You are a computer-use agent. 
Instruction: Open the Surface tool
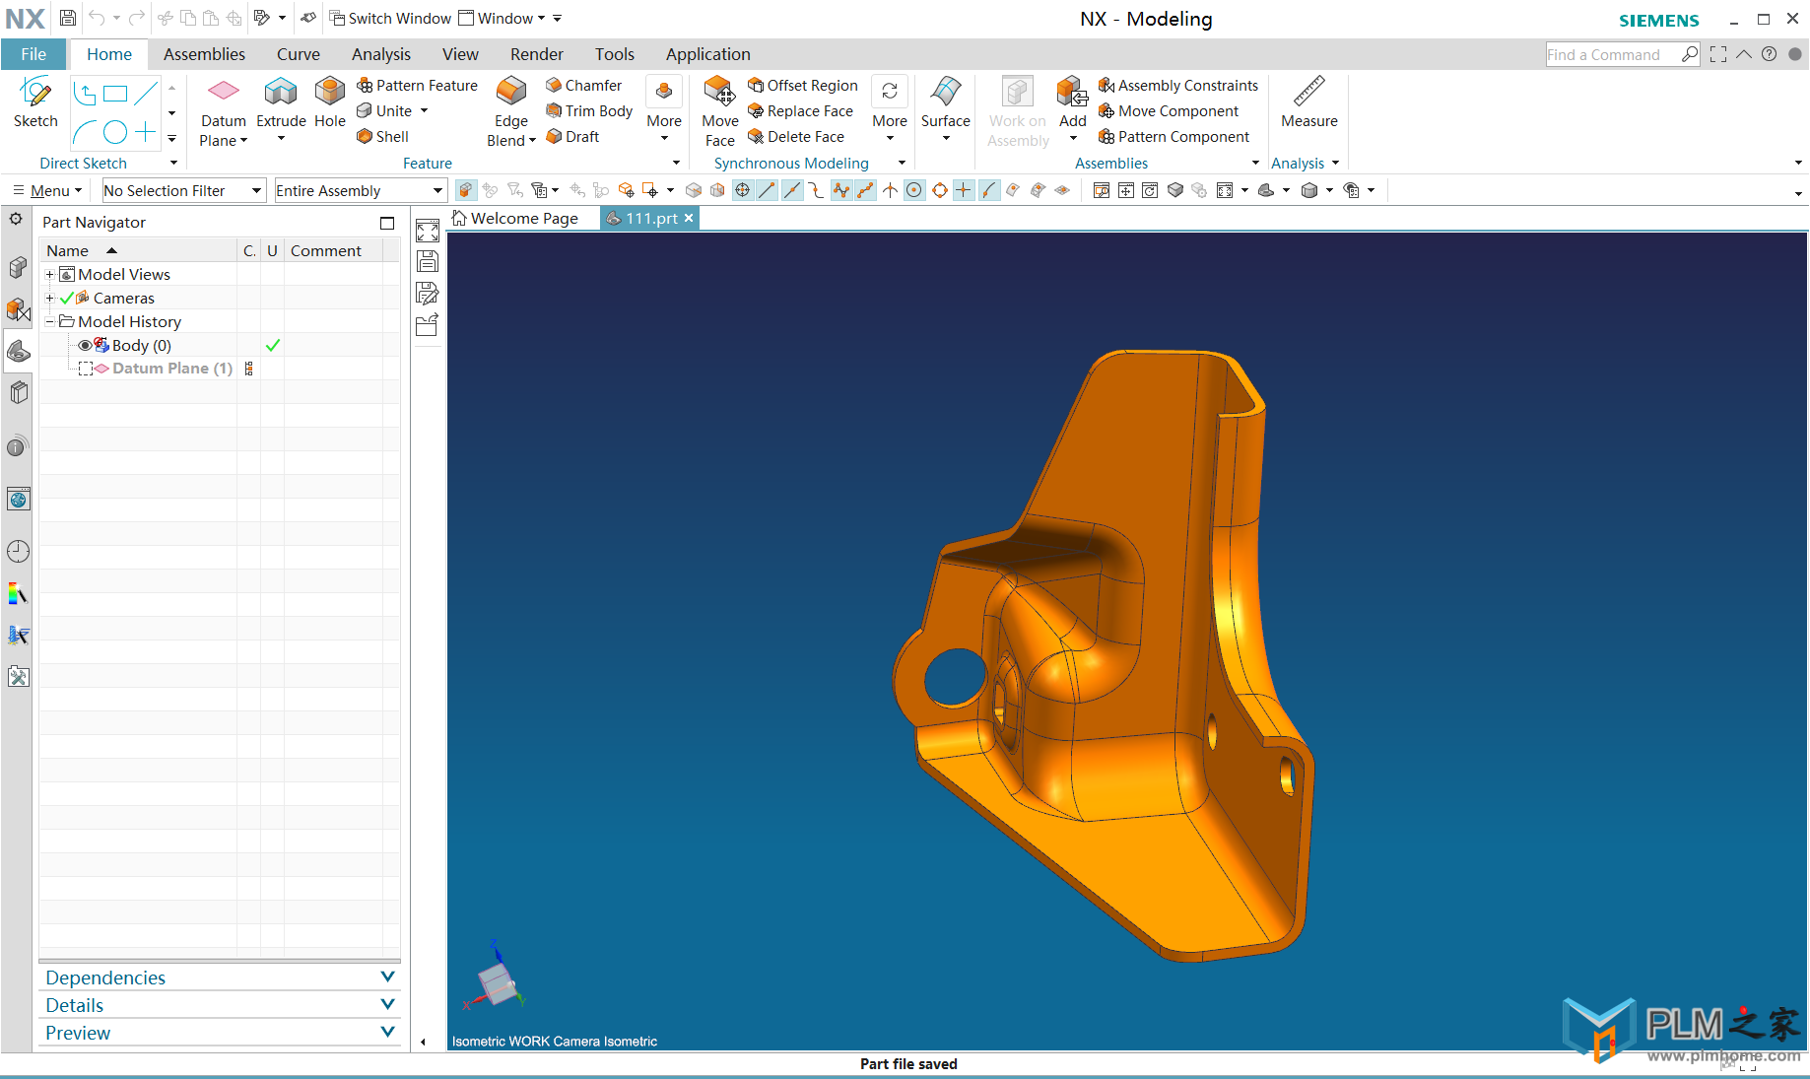pyautogui.click(x=946, y=102)
